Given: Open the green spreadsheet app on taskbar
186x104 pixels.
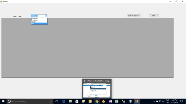Looking at the screenshot, I should pyautogui.click(x=117, y=101).
